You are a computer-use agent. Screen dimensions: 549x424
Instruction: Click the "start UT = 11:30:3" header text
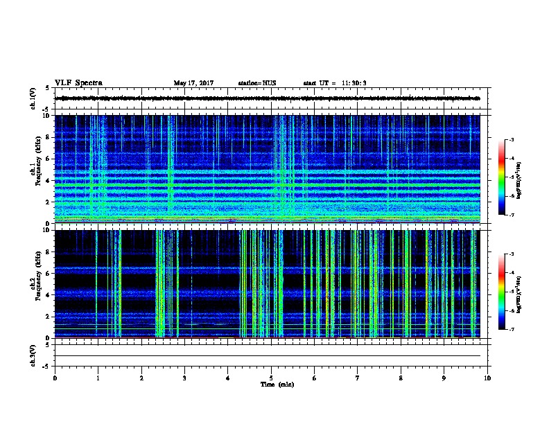tap(335, 83)
